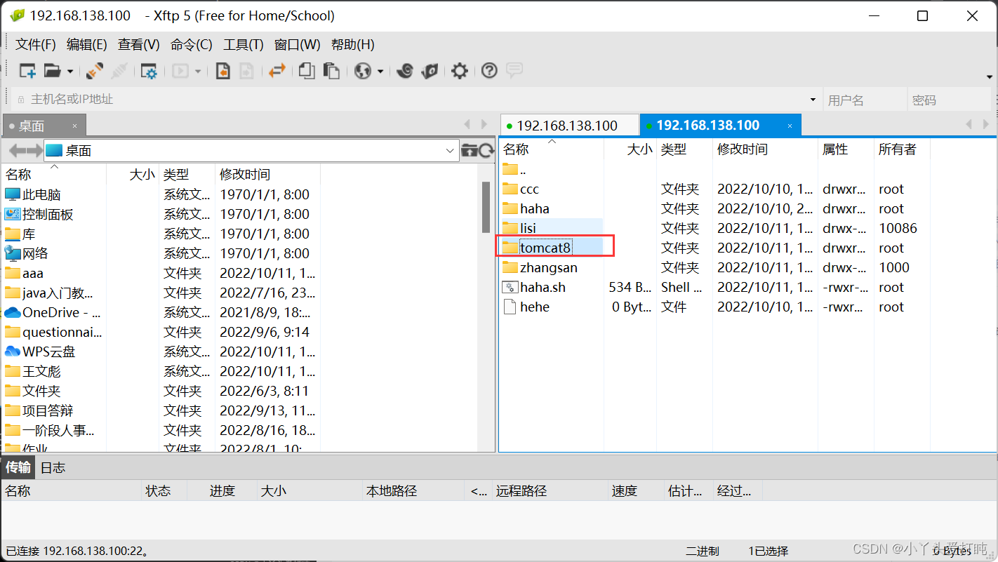
Task: Switch to the 日志 log tab
Action: [x=53, y=467]
